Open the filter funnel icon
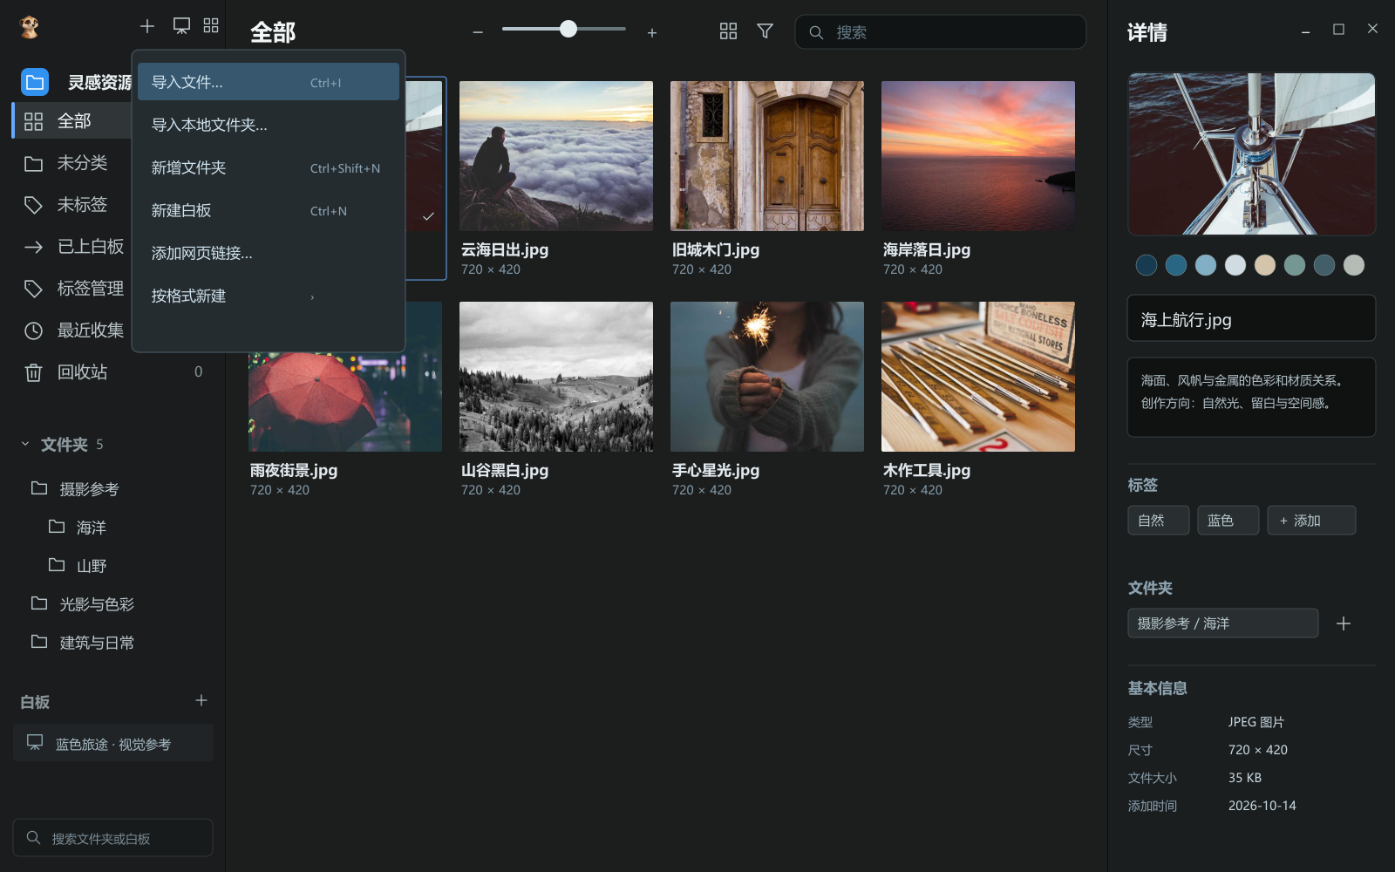Screen dimensions: 1395x872 765,31
